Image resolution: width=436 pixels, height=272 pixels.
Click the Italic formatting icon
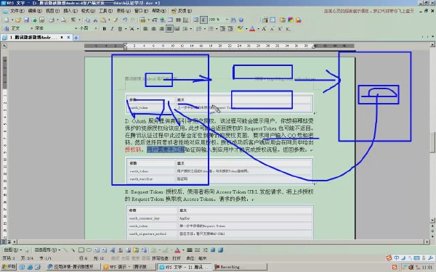point(112,28)
